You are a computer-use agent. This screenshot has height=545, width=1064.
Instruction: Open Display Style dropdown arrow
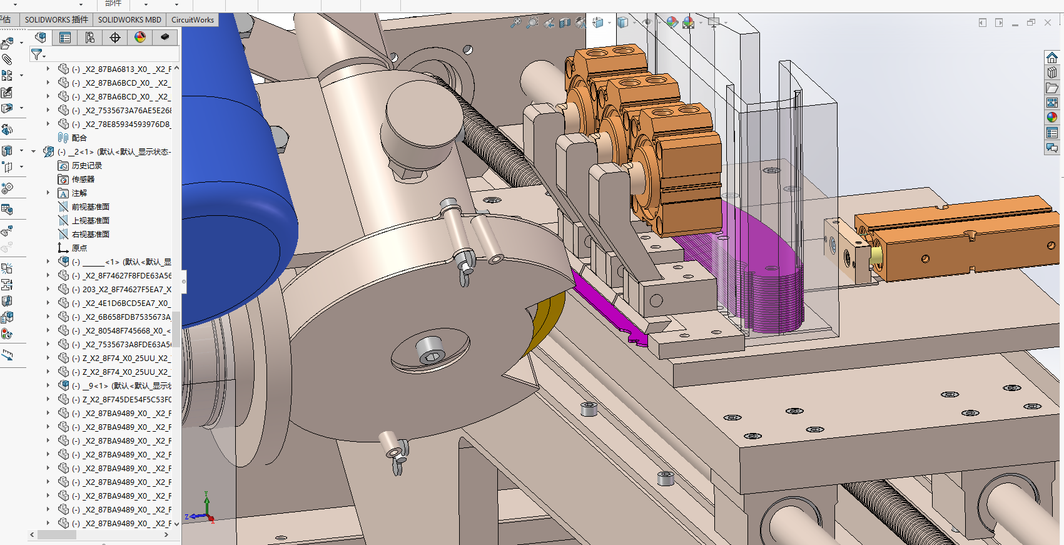pyautogui.click(x=634, y=23)
